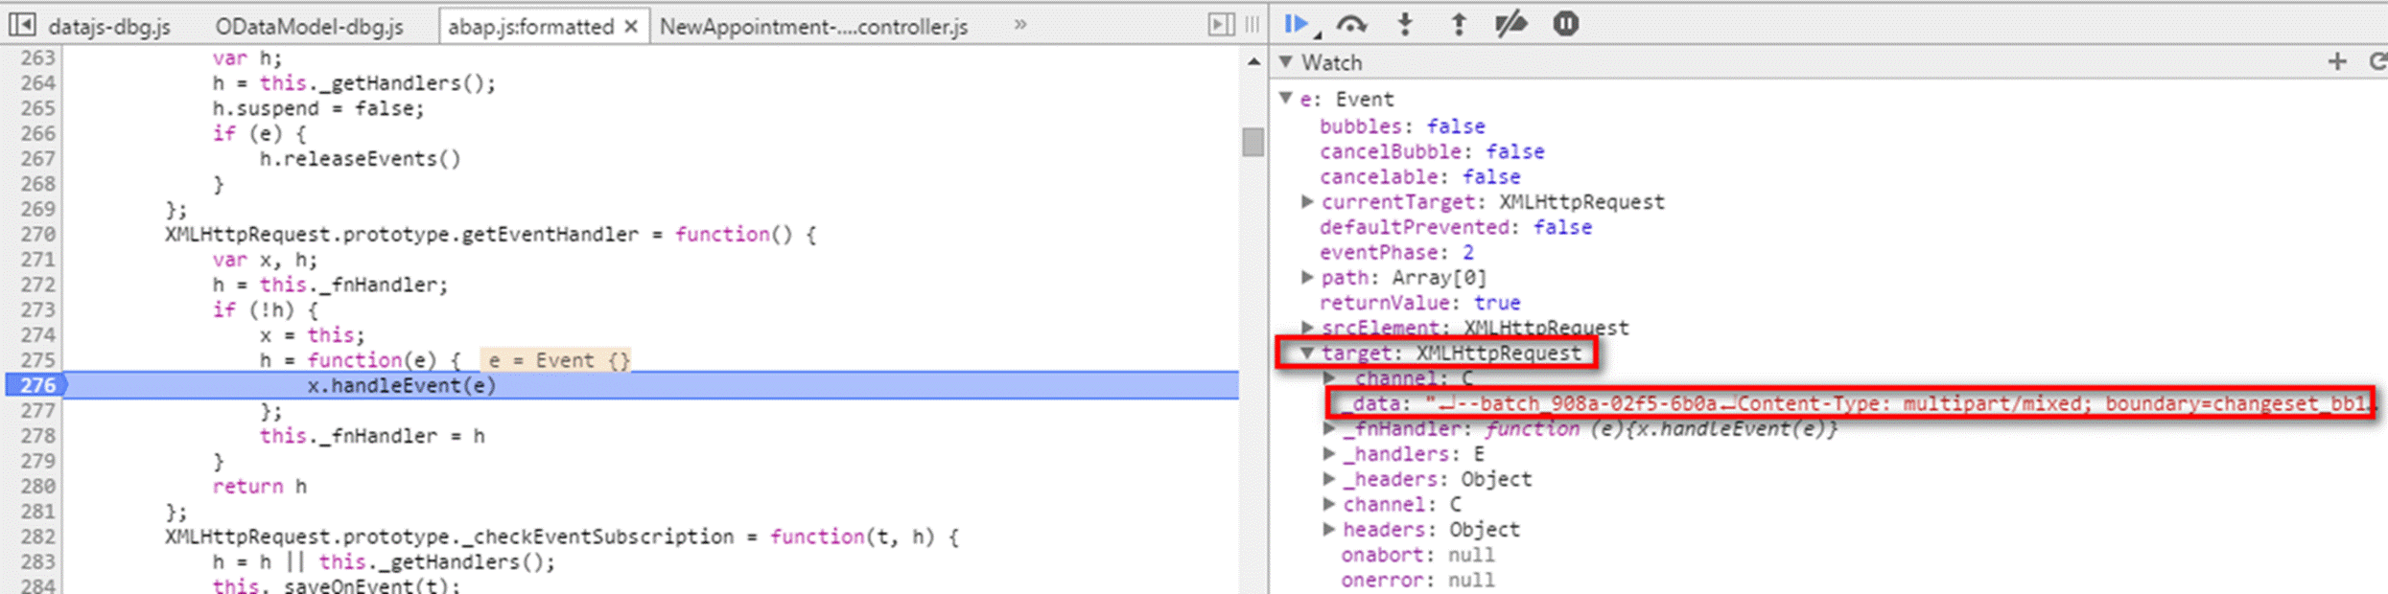Expand currentTarget: XMLHttpRequest property

[x=1306, y=201]
